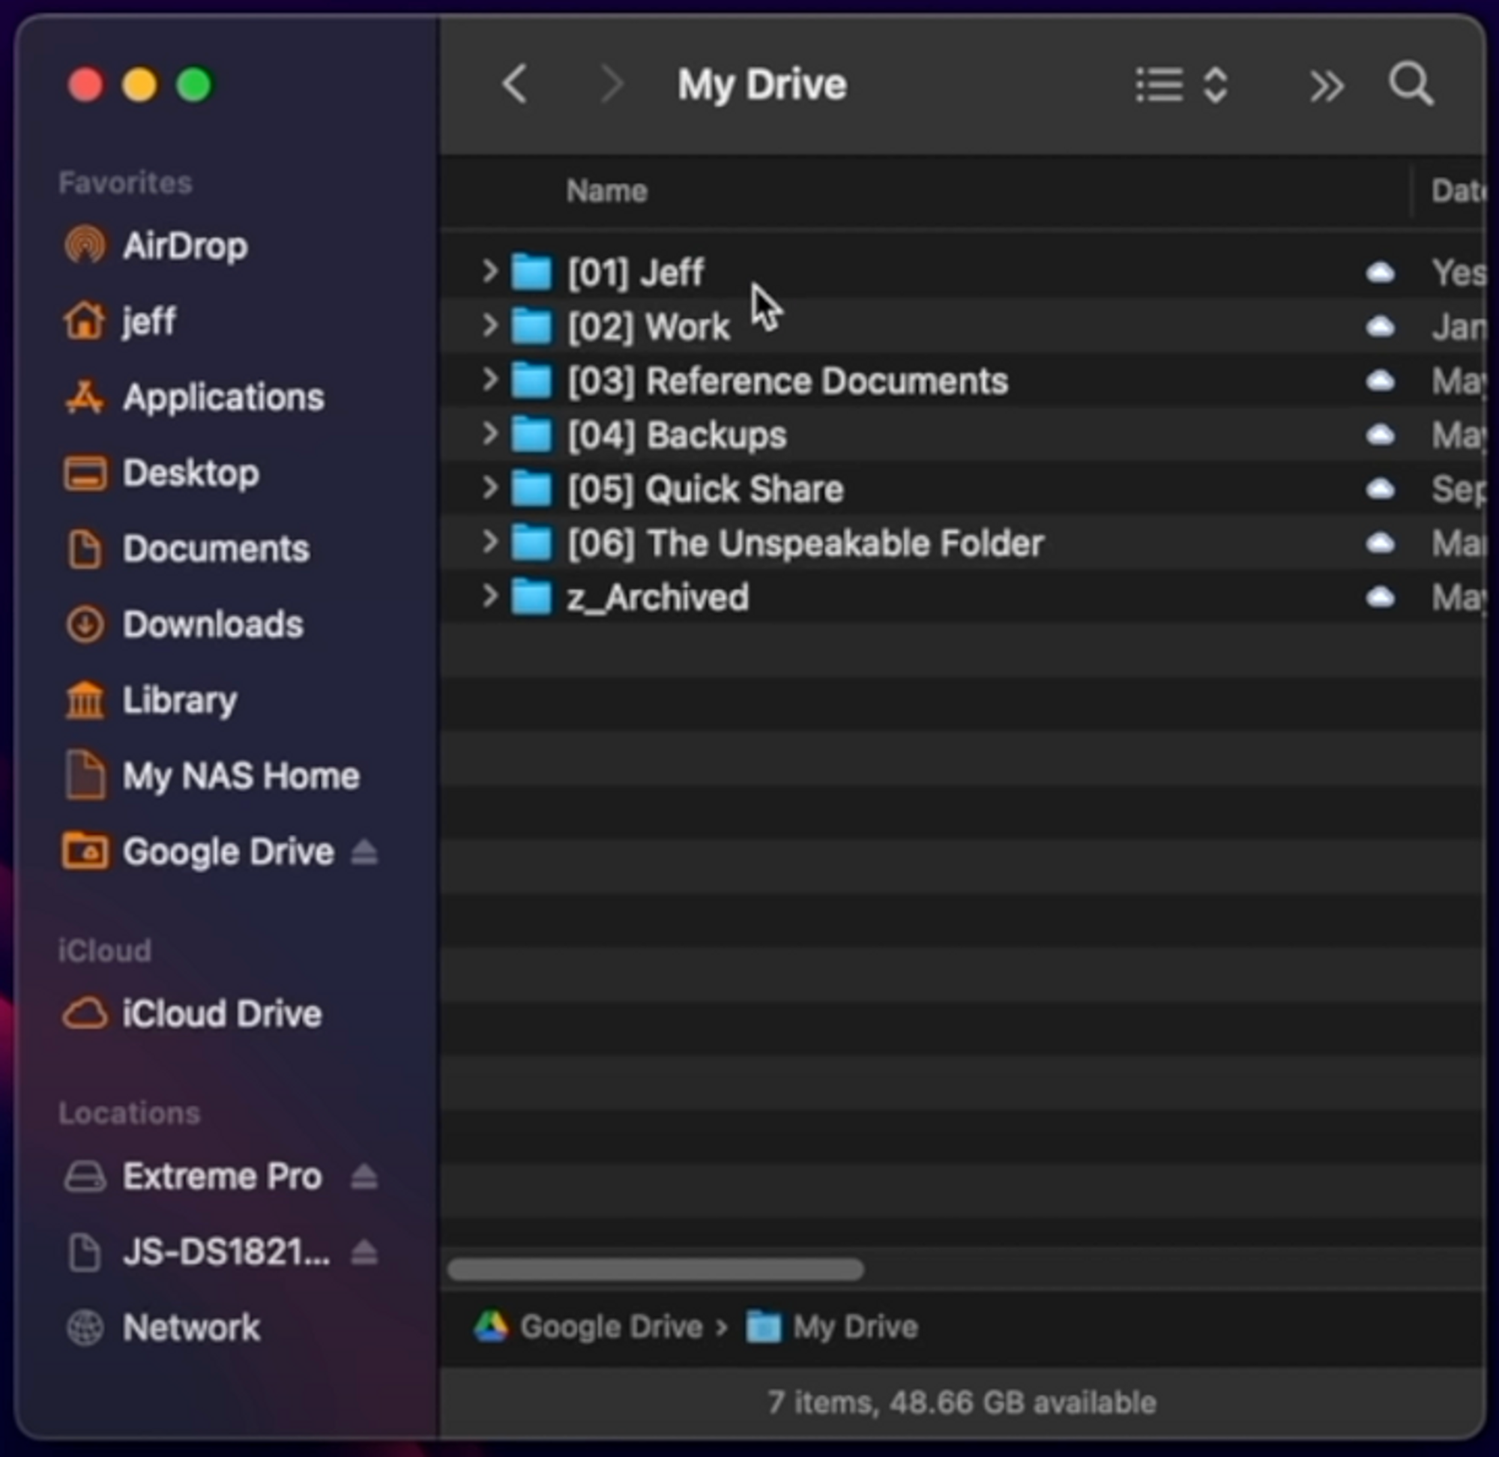Select the [03] Reference Documents folder
The width and height of the screenshot is (1499, 1457).
(x=788, y=381)
